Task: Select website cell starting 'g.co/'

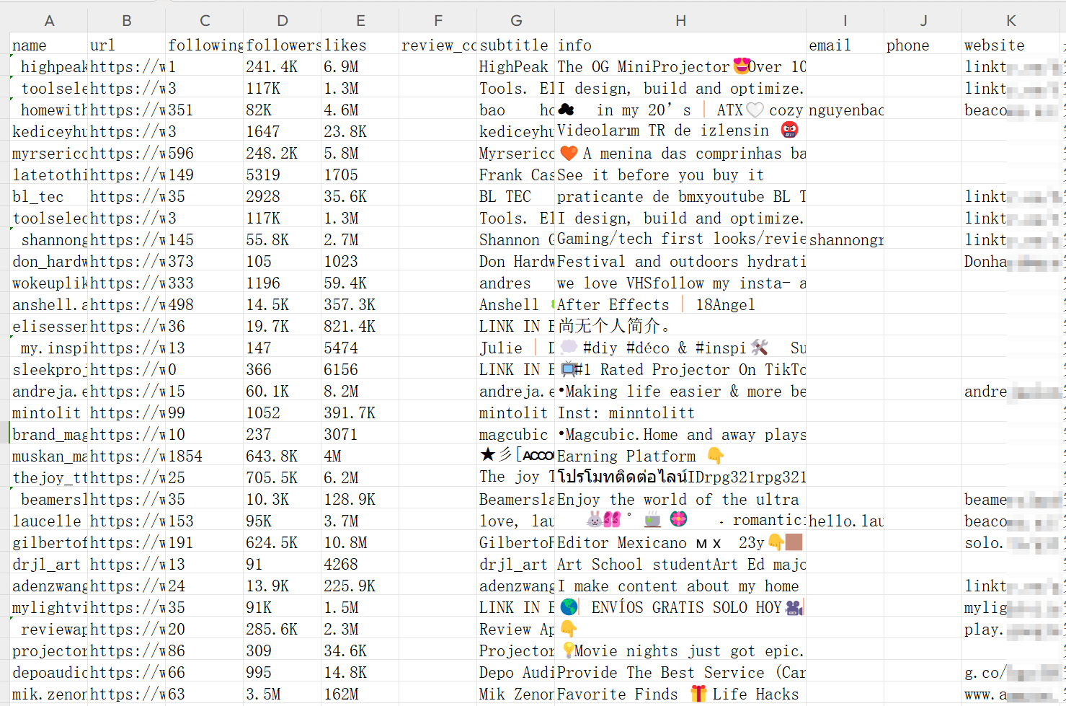Action: [x=1011, y=672]
